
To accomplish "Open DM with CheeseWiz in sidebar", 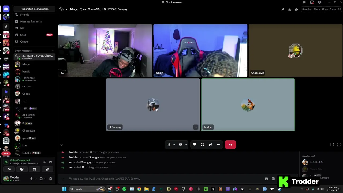I will [x=35, y=131].
